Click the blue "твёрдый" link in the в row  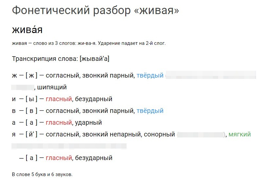click(150, 111)
